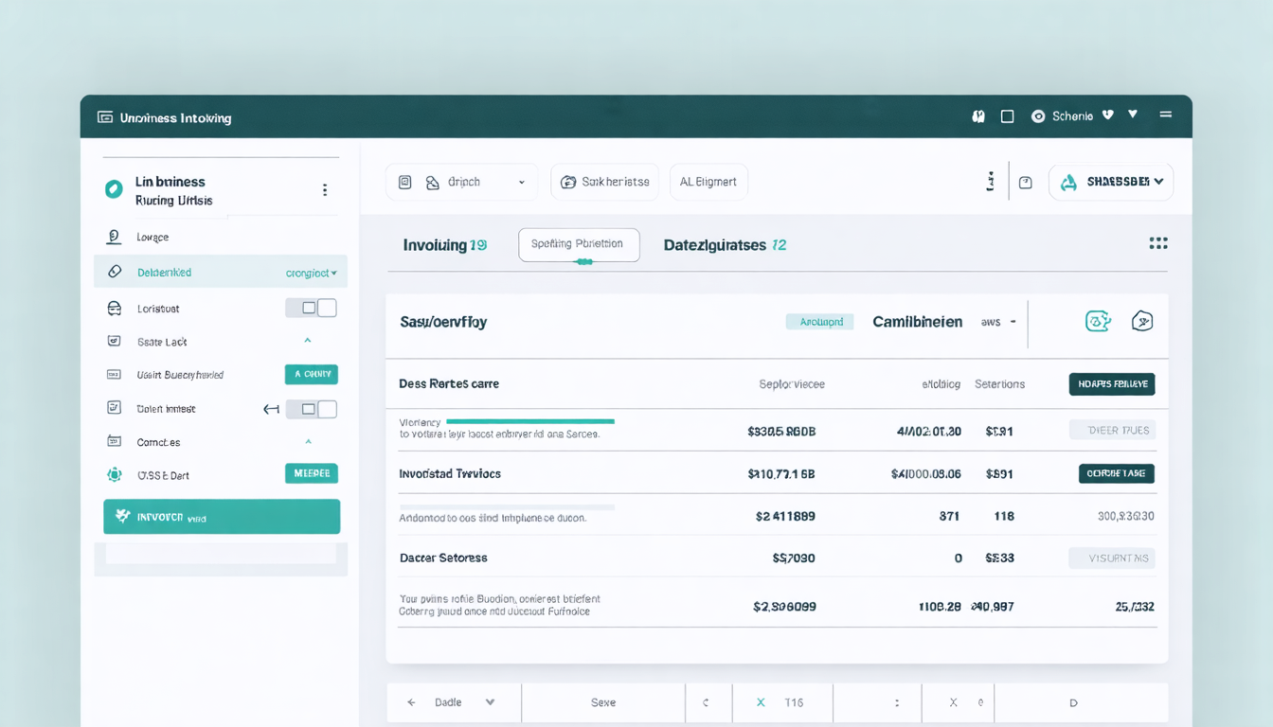Click the vertical dots icon in top toolbar
This screenshot has width=1273, height=727.
(x=991, y=182)
